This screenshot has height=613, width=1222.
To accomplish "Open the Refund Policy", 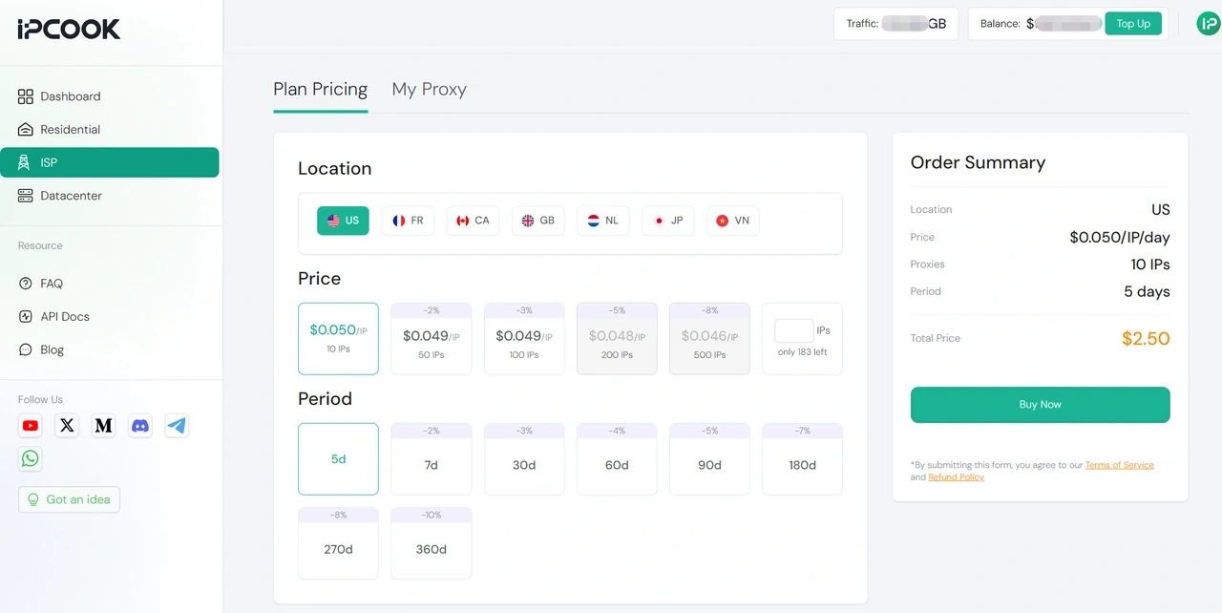I will click(x=956, y=476).
